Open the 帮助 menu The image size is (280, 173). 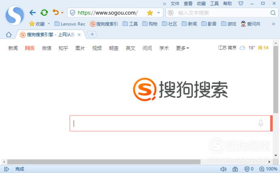(x=227, y=4)
